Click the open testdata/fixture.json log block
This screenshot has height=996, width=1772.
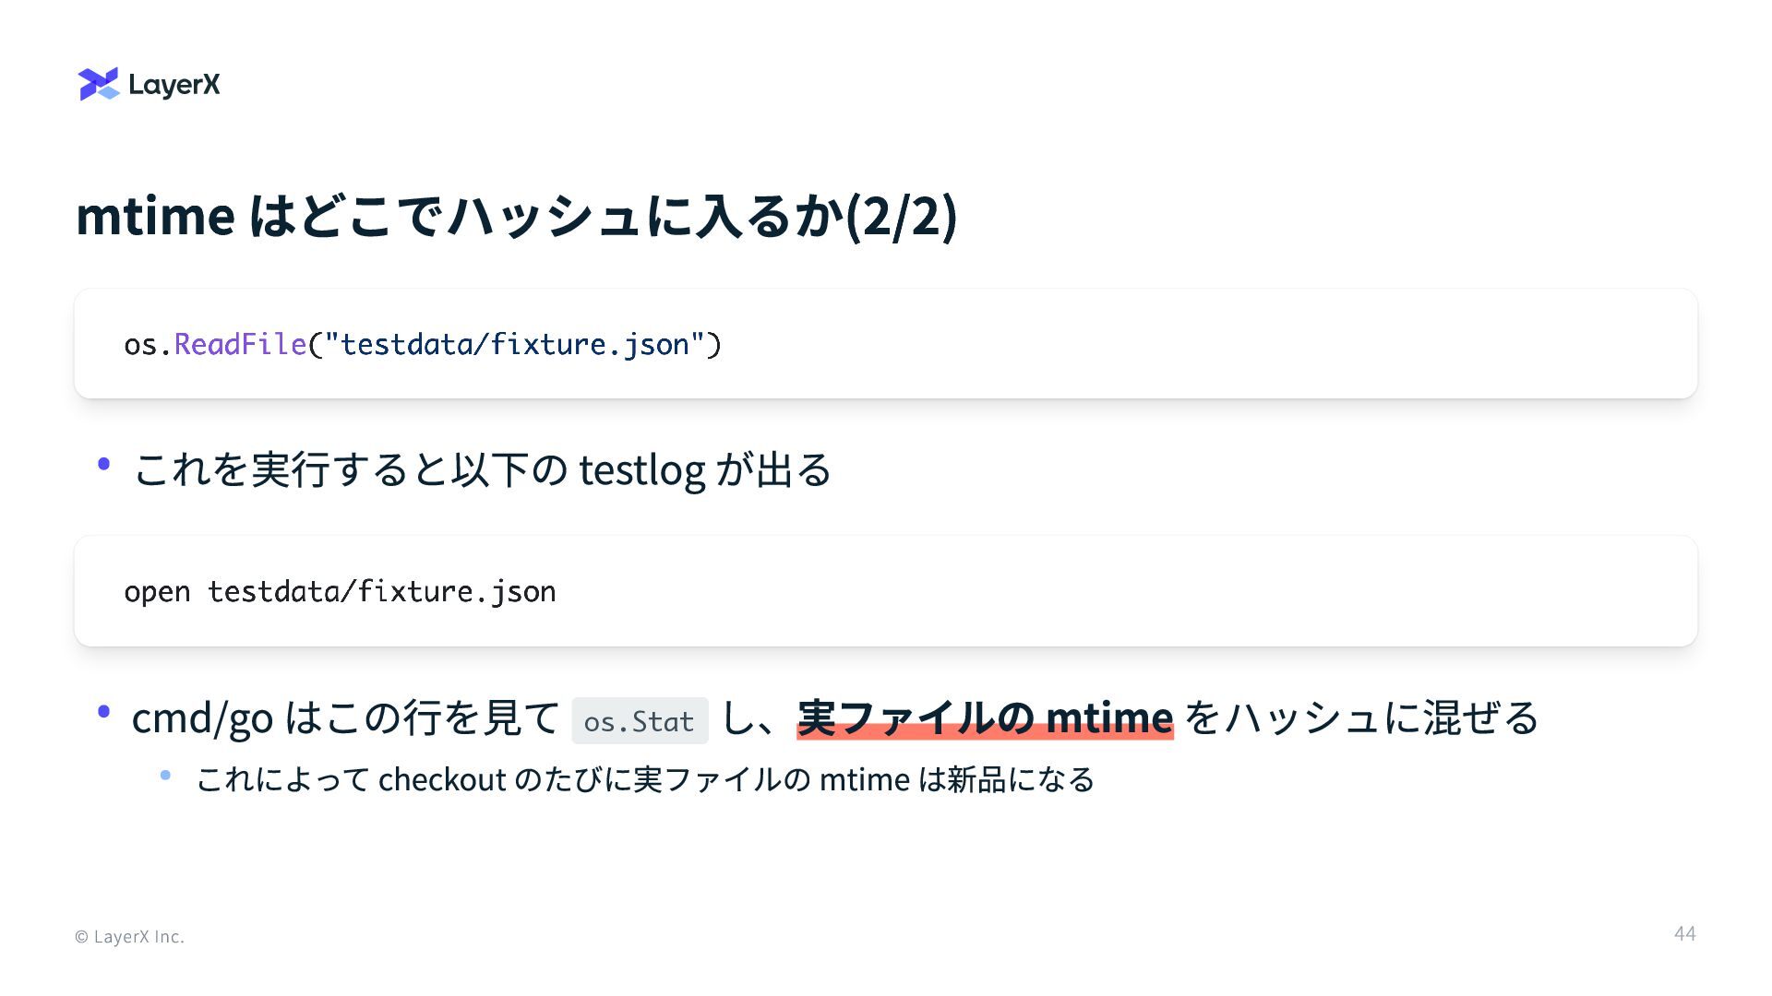[886, 591]
